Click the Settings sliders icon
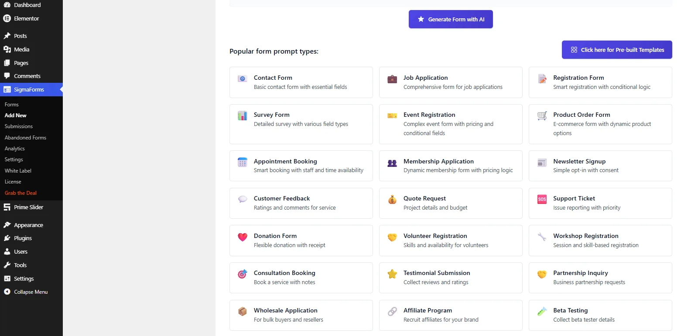 (7, 278)
